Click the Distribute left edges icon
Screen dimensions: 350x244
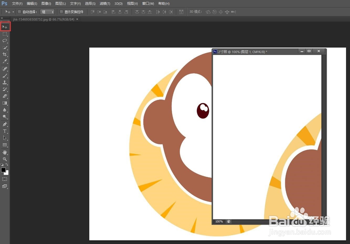[x=158, y=12]
